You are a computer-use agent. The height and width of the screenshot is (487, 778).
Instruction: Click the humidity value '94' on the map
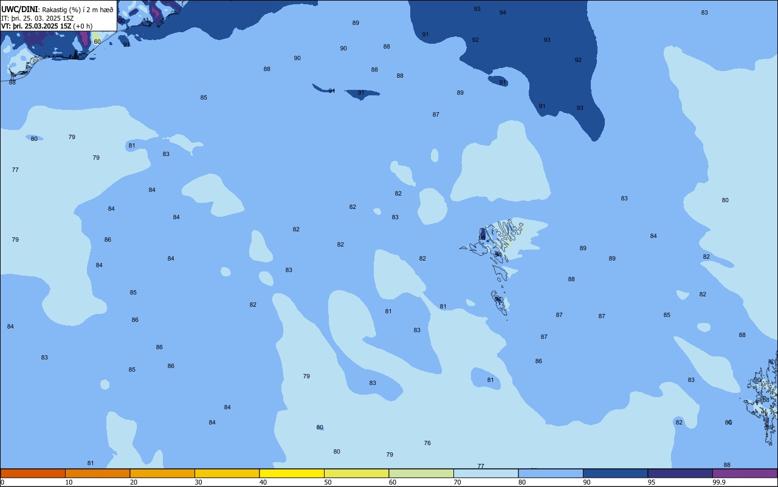click(x=503, y=13)
